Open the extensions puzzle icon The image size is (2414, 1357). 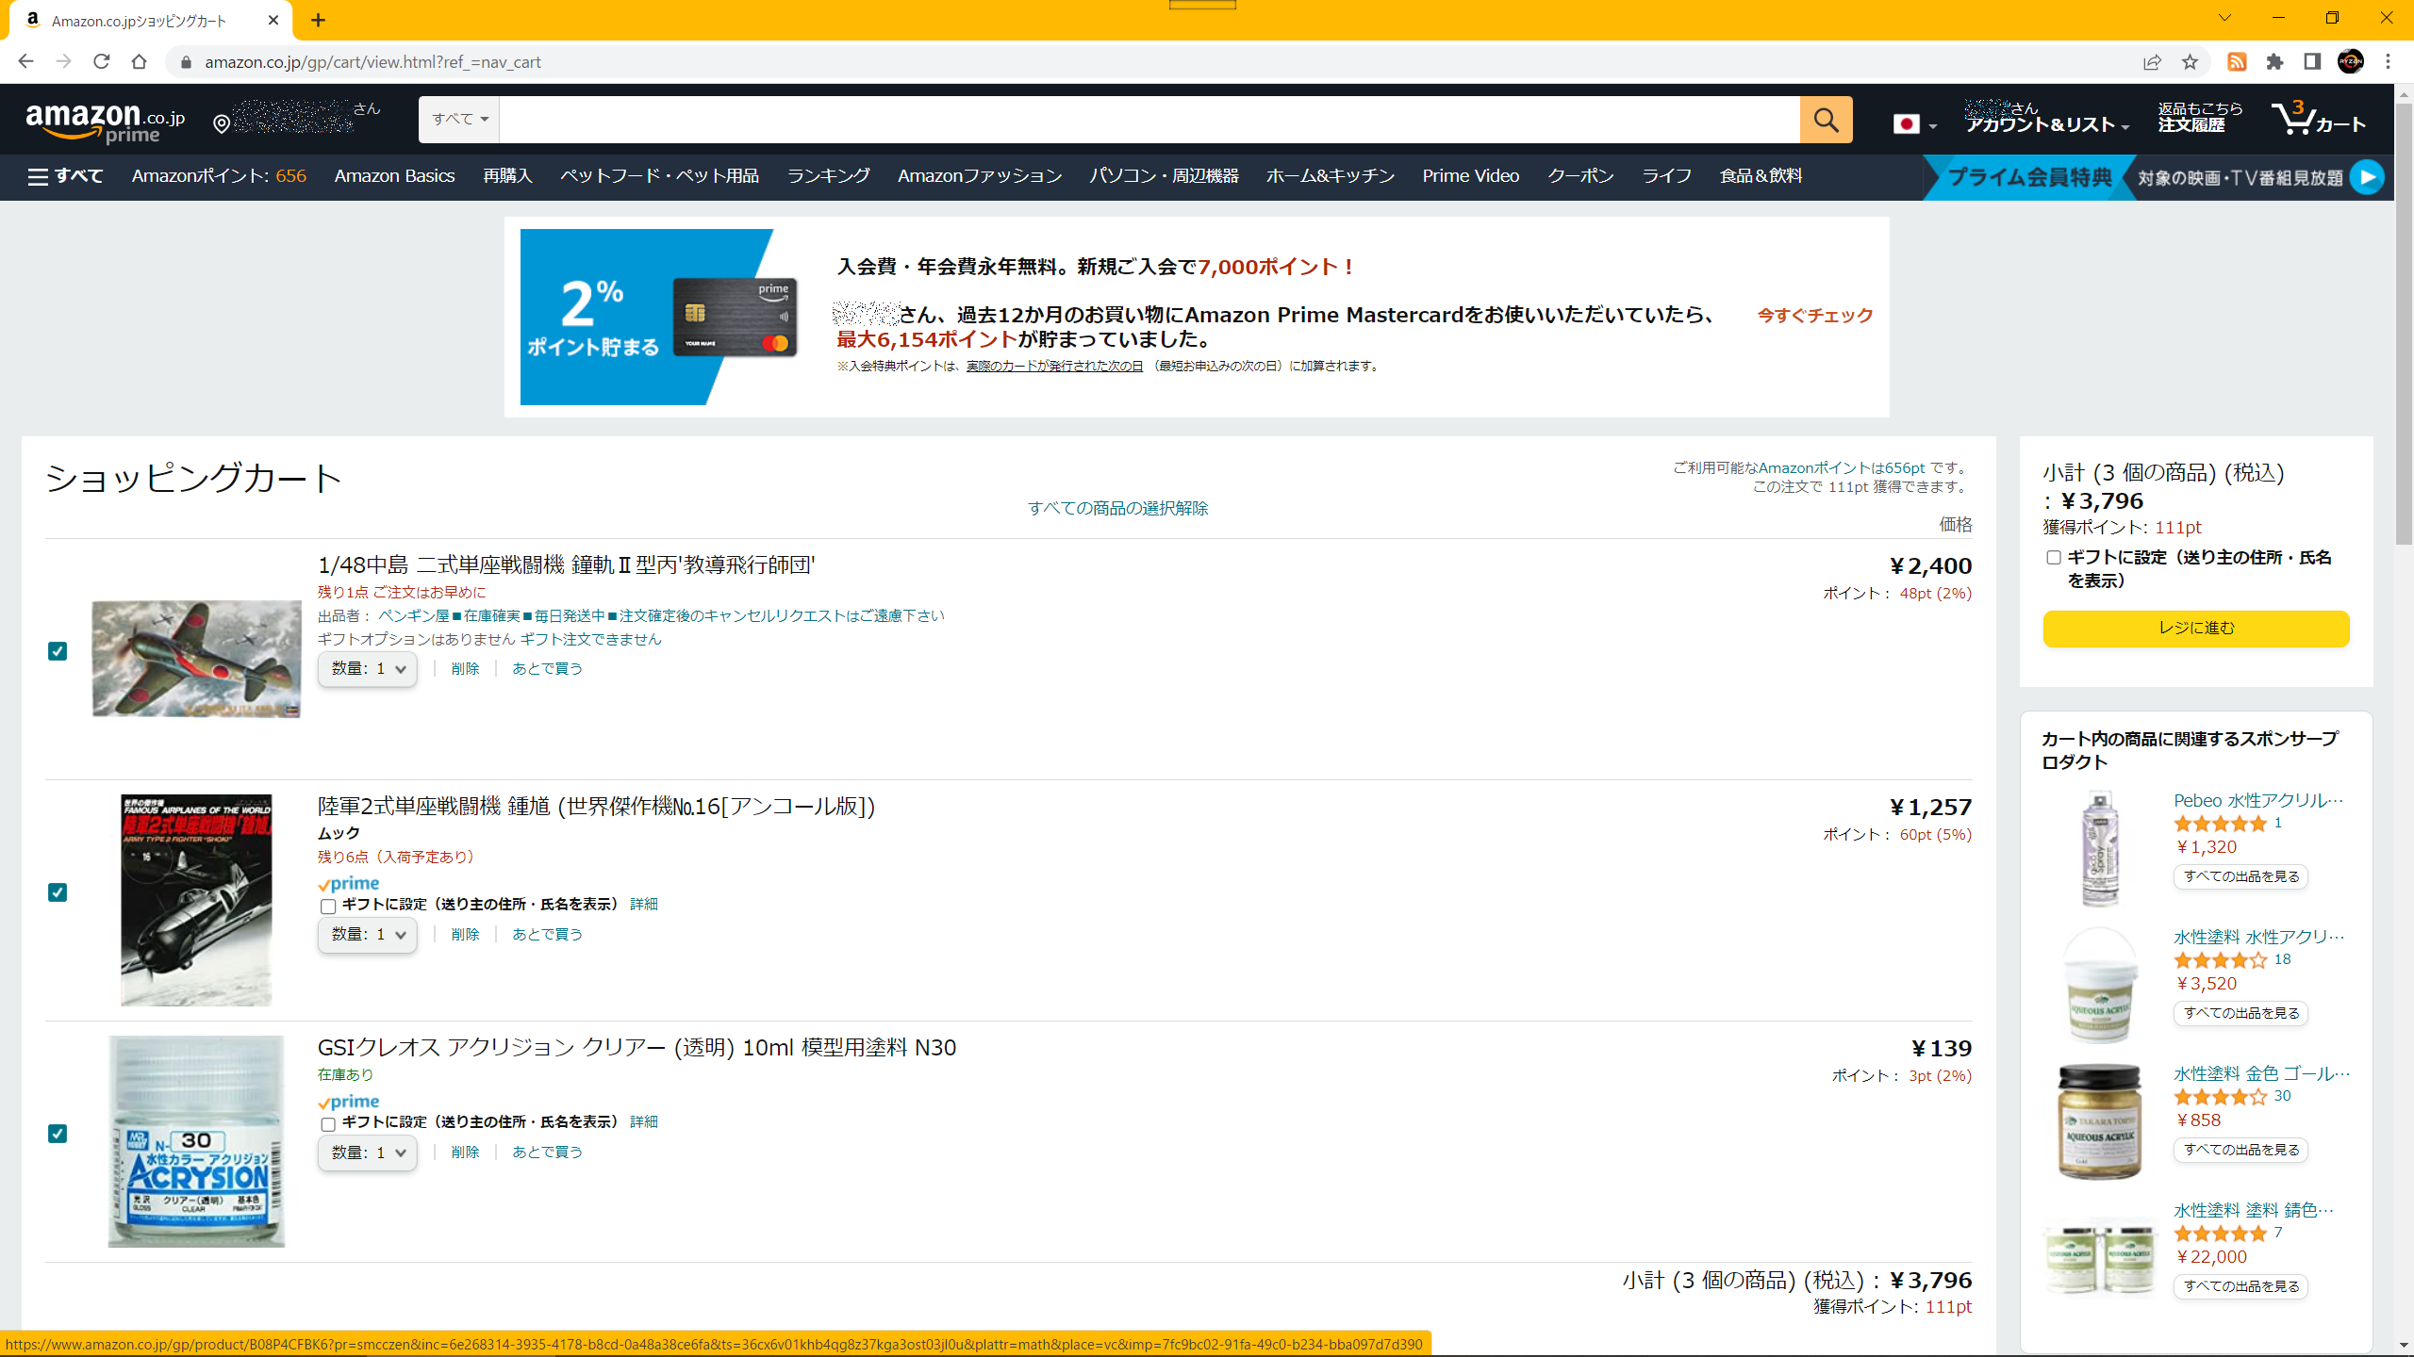click(2275, 62)
